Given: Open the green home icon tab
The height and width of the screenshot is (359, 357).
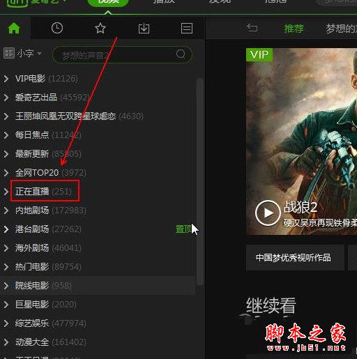Looking at the screenshot, I should click(x=14, y=29).
